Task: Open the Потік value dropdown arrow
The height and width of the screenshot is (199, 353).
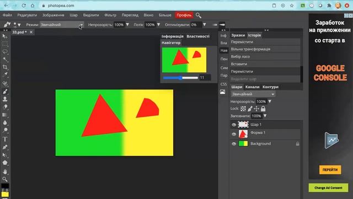Action: pyautogui.click(x=158, y=24)
